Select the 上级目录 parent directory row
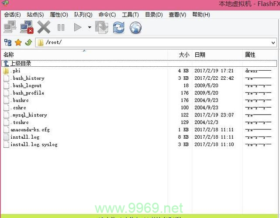 coord(139,63)
